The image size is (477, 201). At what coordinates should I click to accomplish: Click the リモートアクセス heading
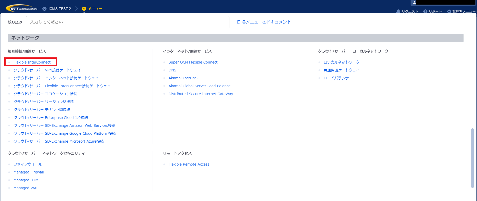point(177,153)
